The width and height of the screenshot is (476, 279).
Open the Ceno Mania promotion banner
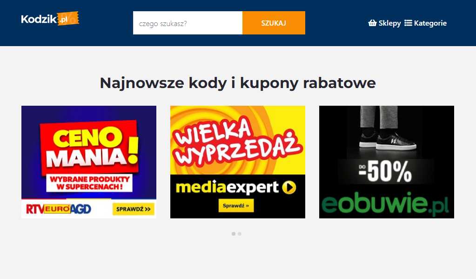pyautogui.click(x=89, y=162)
